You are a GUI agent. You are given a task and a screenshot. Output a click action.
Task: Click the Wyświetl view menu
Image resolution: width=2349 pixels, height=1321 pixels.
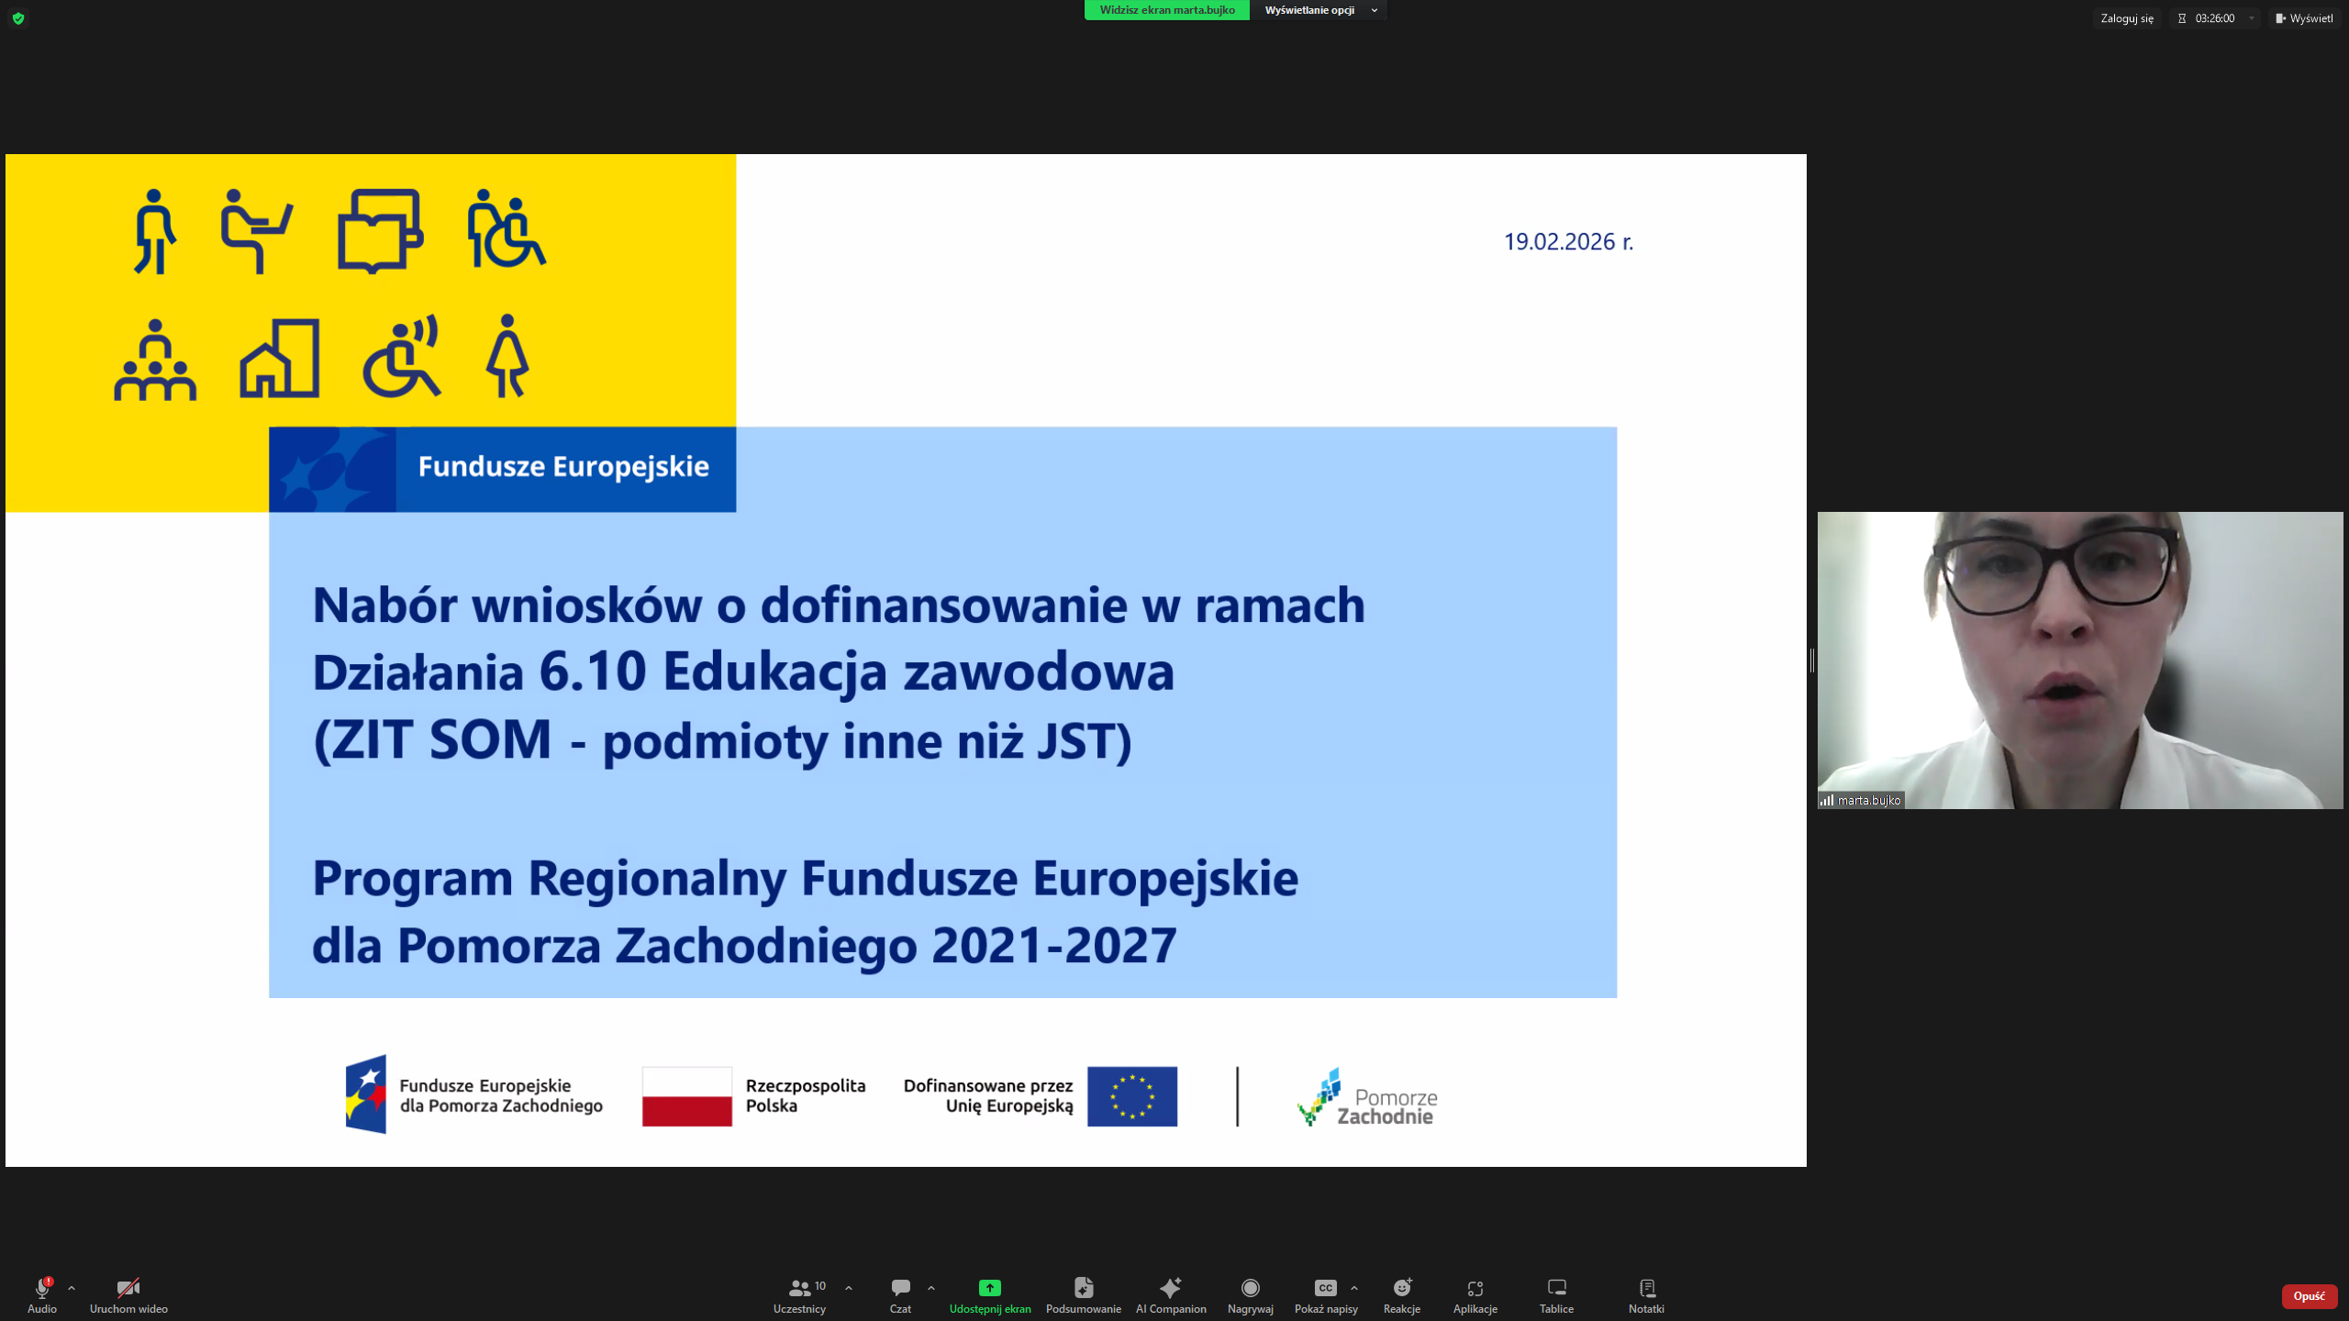click(2304, 18)
